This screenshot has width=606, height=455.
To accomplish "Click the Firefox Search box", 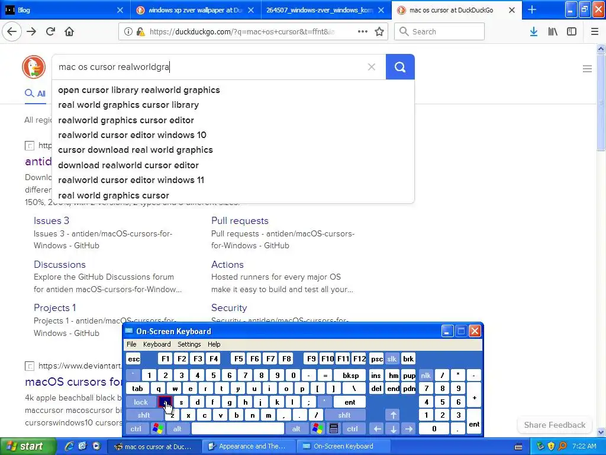I will tap(440, 31).
